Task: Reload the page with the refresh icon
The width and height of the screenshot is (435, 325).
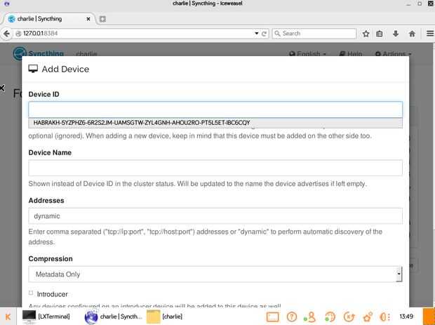Action: pos(264,34)
